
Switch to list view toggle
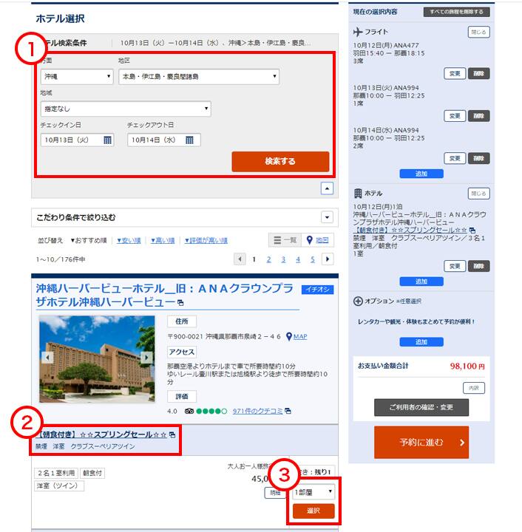pos(285,240)
